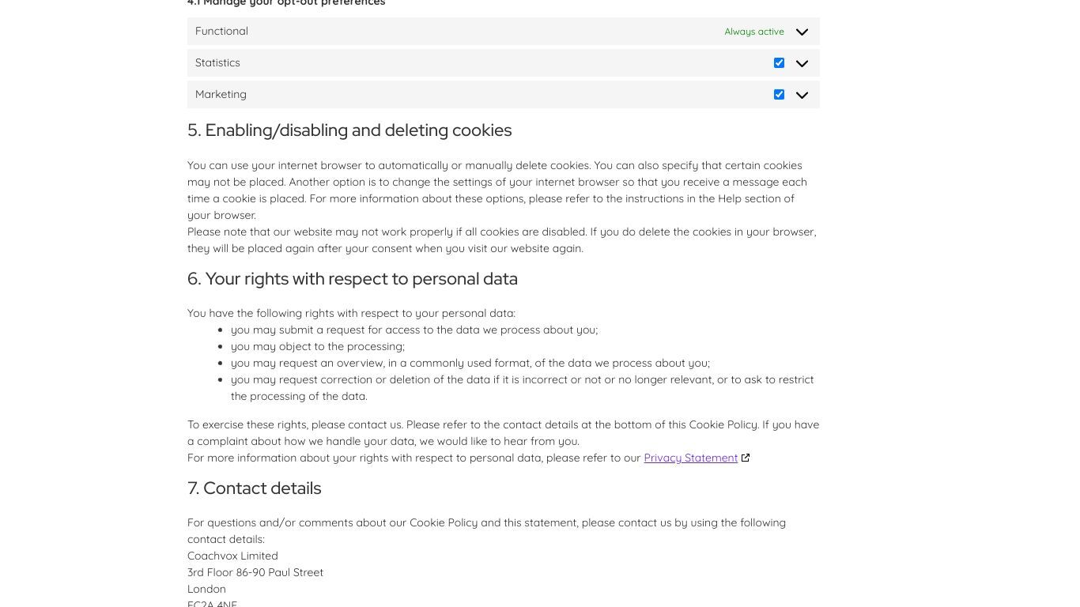Click the '7. Contact details' heading
This screenshot has width=1080, height=607.
[x=254, y=488]
